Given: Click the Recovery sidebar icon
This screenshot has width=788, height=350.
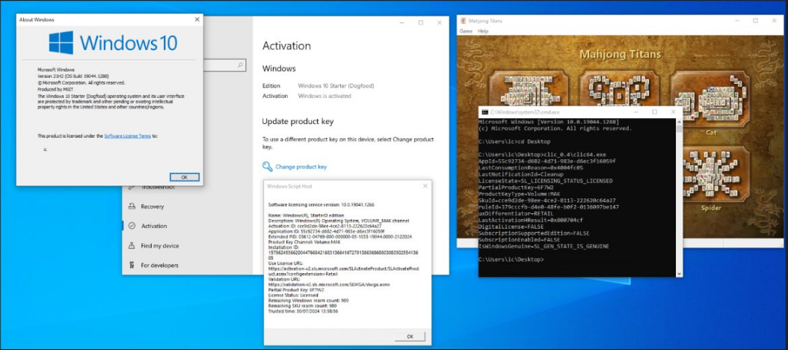Looking at the screenshot, I should (x=132, y=206).
